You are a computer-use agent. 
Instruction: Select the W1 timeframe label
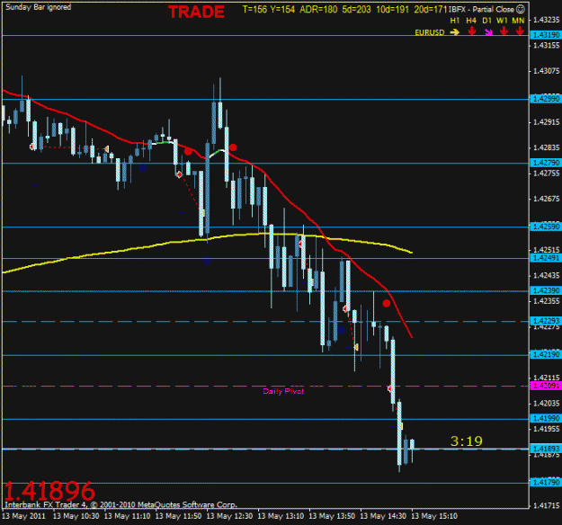[x=502, y=21]
